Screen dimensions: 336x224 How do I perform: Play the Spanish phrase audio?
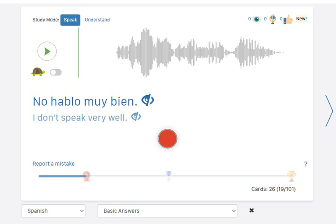(x=47, y=52)
